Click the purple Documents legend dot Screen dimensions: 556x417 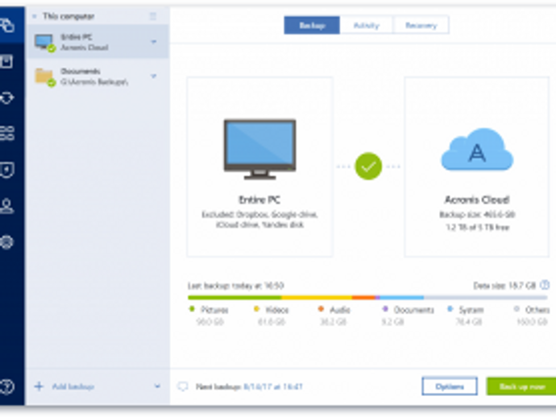[x=385, y=309]
